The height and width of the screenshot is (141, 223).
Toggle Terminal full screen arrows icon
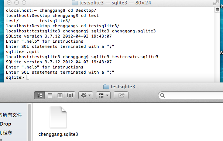(216, 3)
